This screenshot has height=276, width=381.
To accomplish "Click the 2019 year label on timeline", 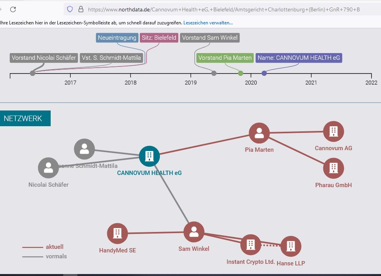I will click(191, 83).
